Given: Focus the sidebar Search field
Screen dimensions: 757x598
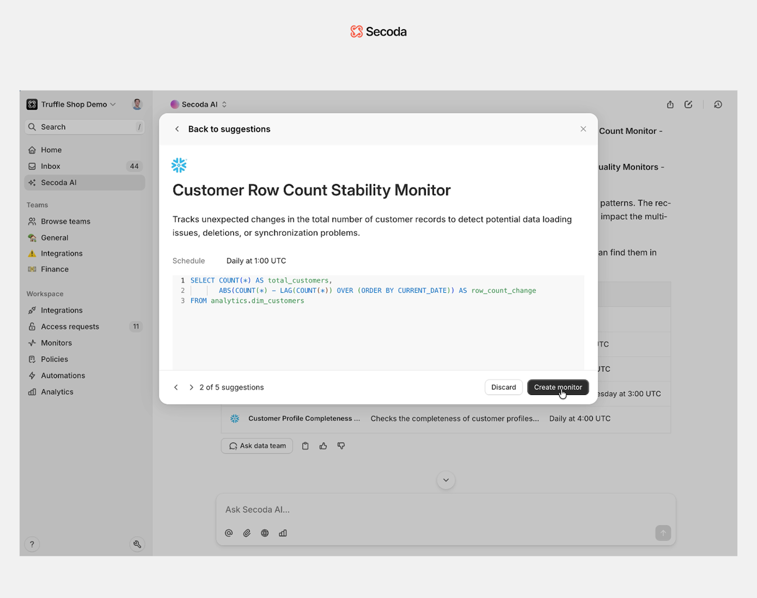Looking at the screenshot, I should click(x=85, y=127).
